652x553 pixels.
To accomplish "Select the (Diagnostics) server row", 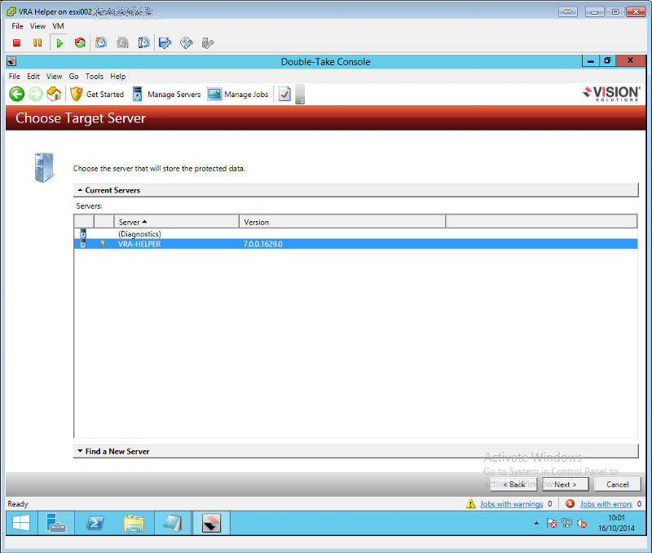I will 355,234.
